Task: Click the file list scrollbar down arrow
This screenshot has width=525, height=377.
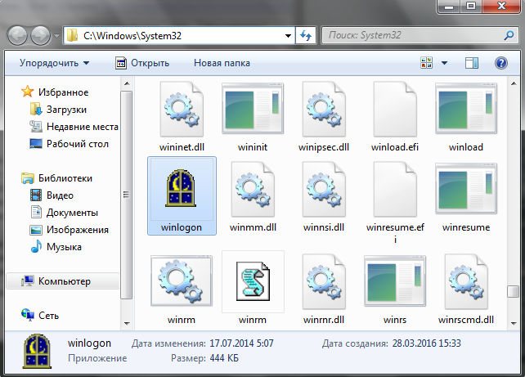Action: 514,323
